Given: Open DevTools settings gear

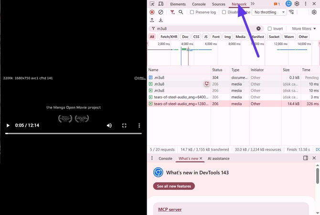Looking at the screenshot, I should (297, 4).
